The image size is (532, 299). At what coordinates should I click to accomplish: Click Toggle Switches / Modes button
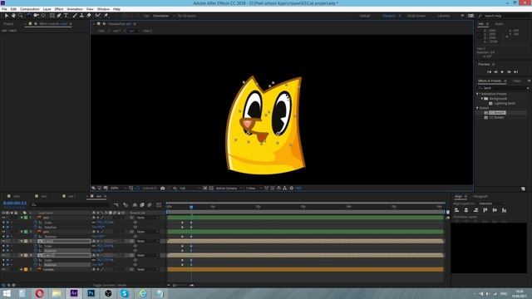(110, 285)
